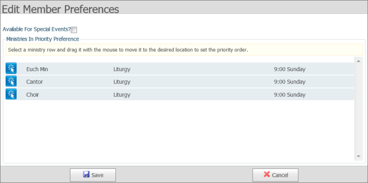Click the ministry list scrollbar track

(x=358, y=108)
